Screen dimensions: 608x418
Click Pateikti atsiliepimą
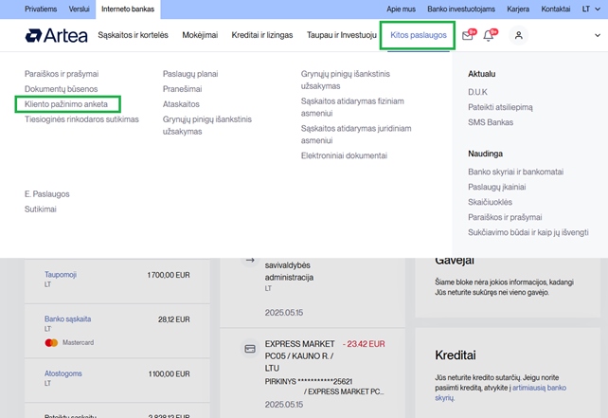tap(500, 107)
